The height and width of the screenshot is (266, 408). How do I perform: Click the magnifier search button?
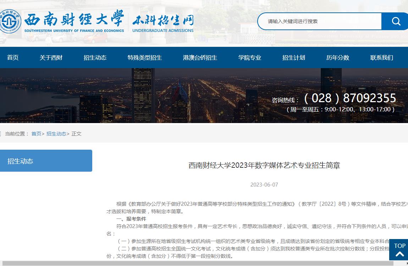click(395, 21)
